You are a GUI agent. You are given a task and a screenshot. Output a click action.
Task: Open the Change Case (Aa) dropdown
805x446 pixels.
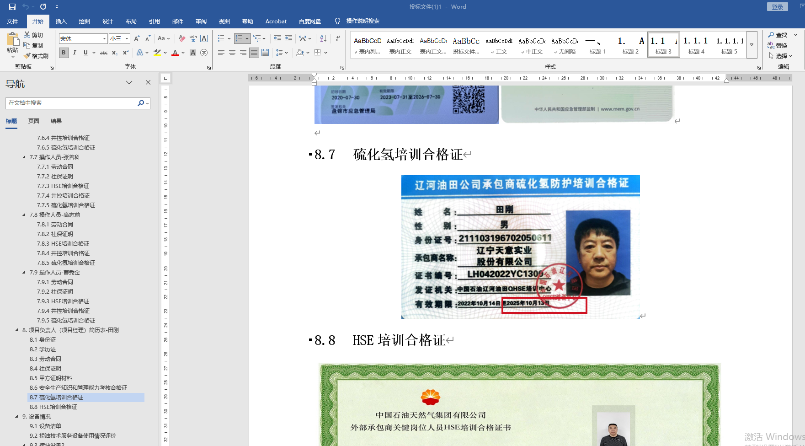pos(164,39)
